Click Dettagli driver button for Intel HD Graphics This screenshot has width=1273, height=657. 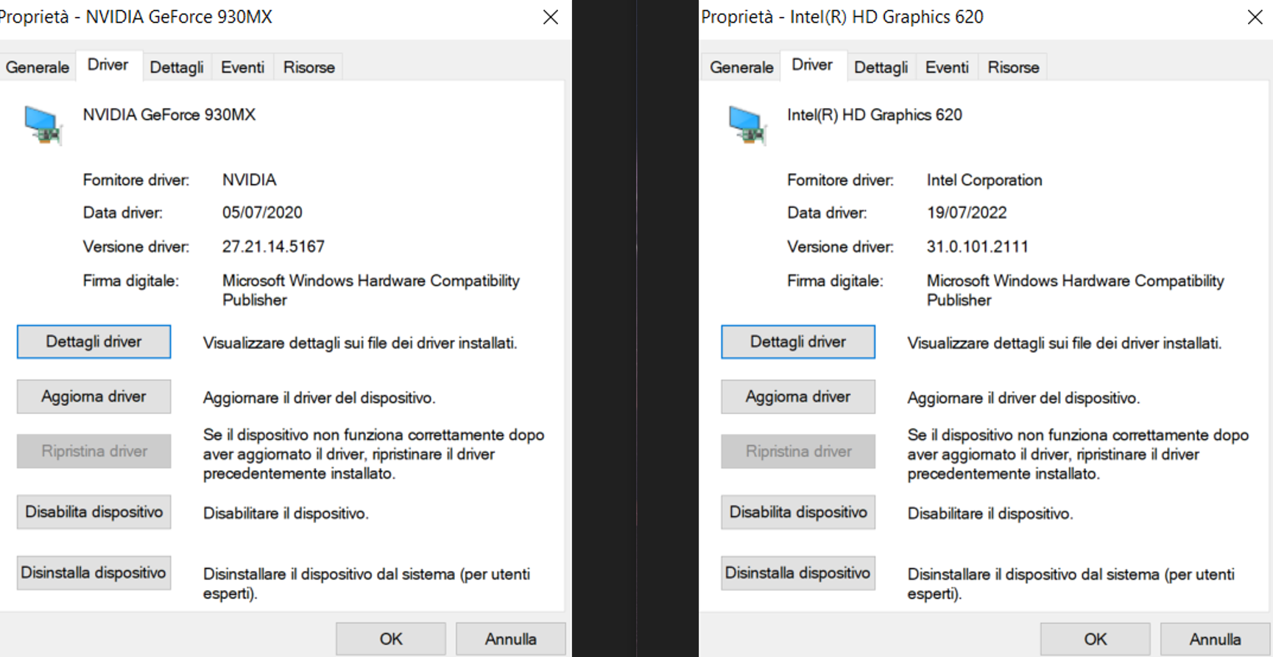[x=798, y=342]
